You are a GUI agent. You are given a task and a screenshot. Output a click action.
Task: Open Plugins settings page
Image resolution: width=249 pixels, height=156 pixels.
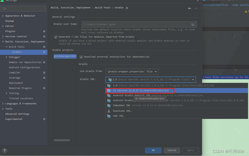10,31
